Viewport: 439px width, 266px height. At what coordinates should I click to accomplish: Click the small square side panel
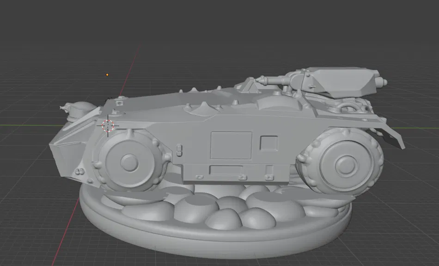269,143
